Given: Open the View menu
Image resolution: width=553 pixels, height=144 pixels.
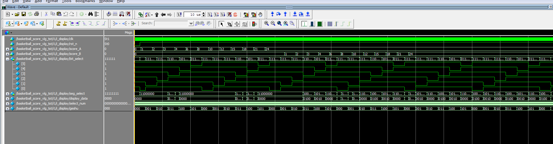Looking at the screenshot, I should point(27,1).
